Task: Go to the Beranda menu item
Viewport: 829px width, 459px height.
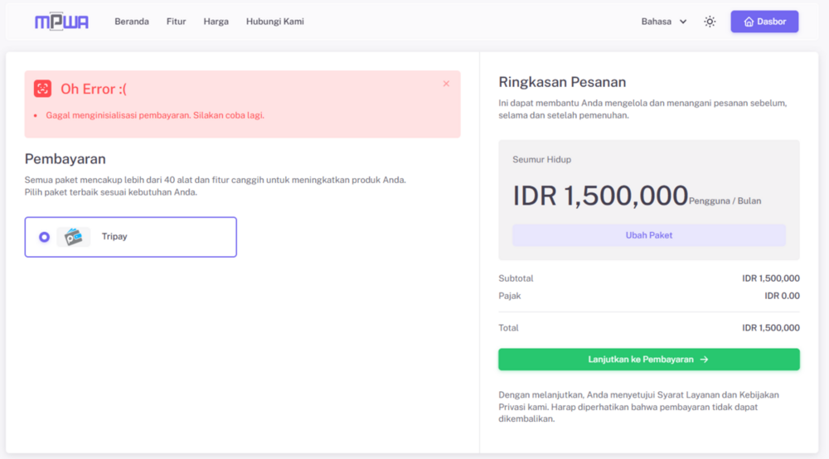Action: (132, 22)
